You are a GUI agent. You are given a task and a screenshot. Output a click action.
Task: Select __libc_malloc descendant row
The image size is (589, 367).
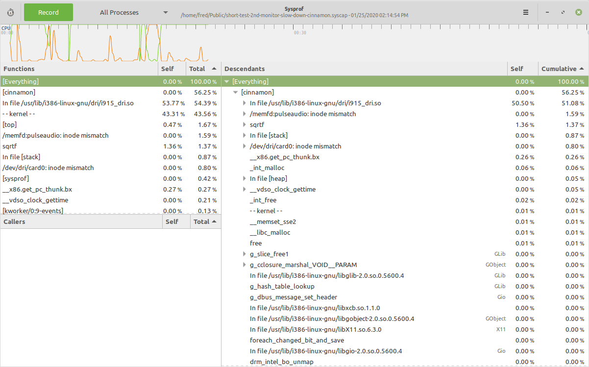[405, 232]
